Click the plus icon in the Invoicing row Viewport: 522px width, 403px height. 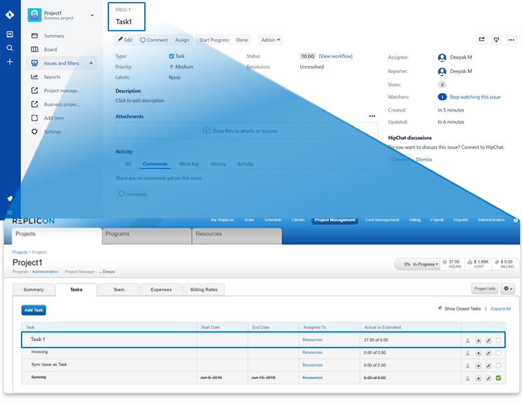pyautogui.click(x=478, y=353)
